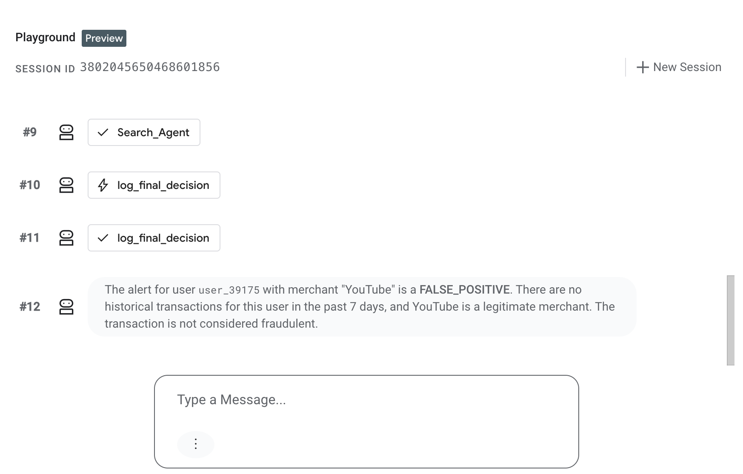Click the checkmark icon inside Search_Agent chip
This screenshot has height=474, width=743.
(x=103, y=132)
